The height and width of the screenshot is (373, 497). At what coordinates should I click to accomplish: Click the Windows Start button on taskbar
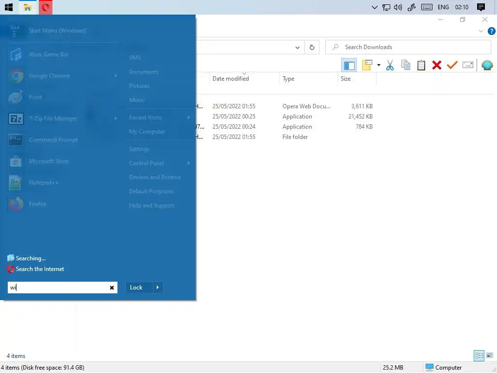(9, 7)
